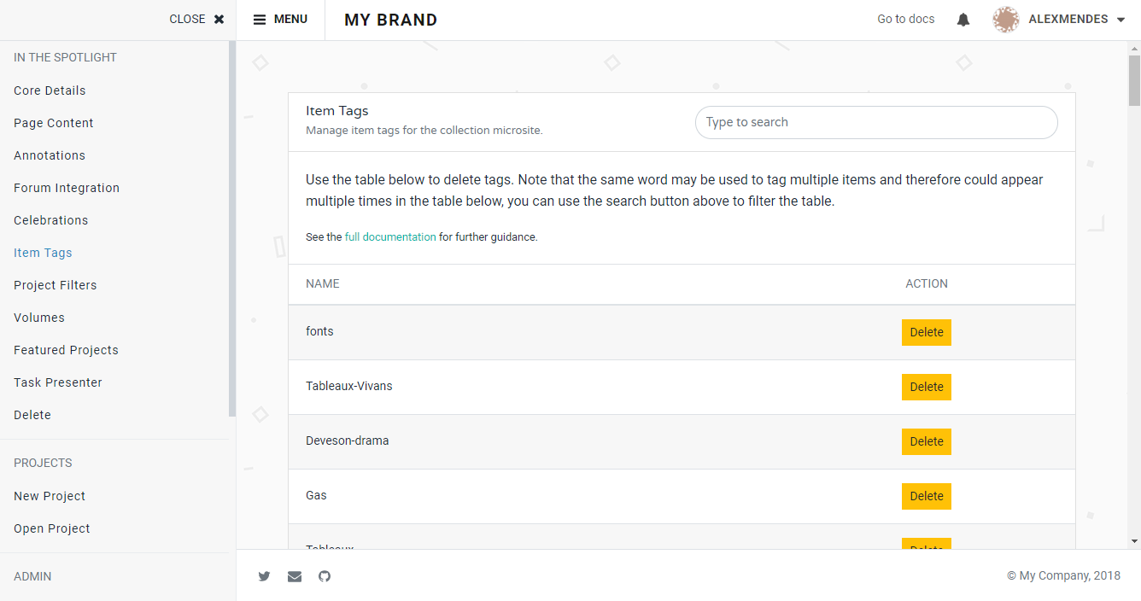Select the Item Tags sidebar entry
This screenshot has height=601, width=1141.
[43, 253]
